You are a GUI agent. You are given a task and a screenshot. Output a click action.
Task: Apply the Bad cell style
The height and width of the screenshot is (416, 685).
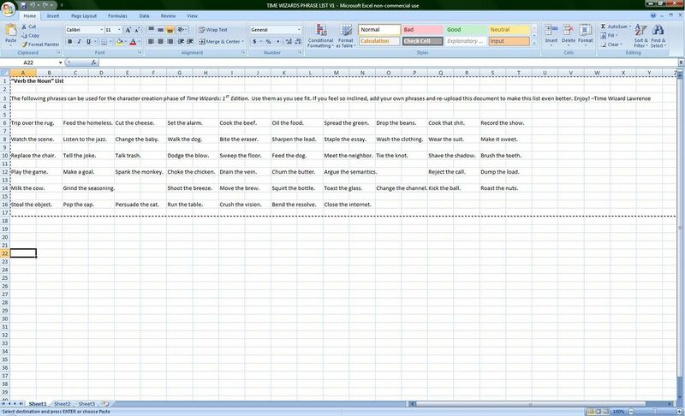(x=422, y=30)
